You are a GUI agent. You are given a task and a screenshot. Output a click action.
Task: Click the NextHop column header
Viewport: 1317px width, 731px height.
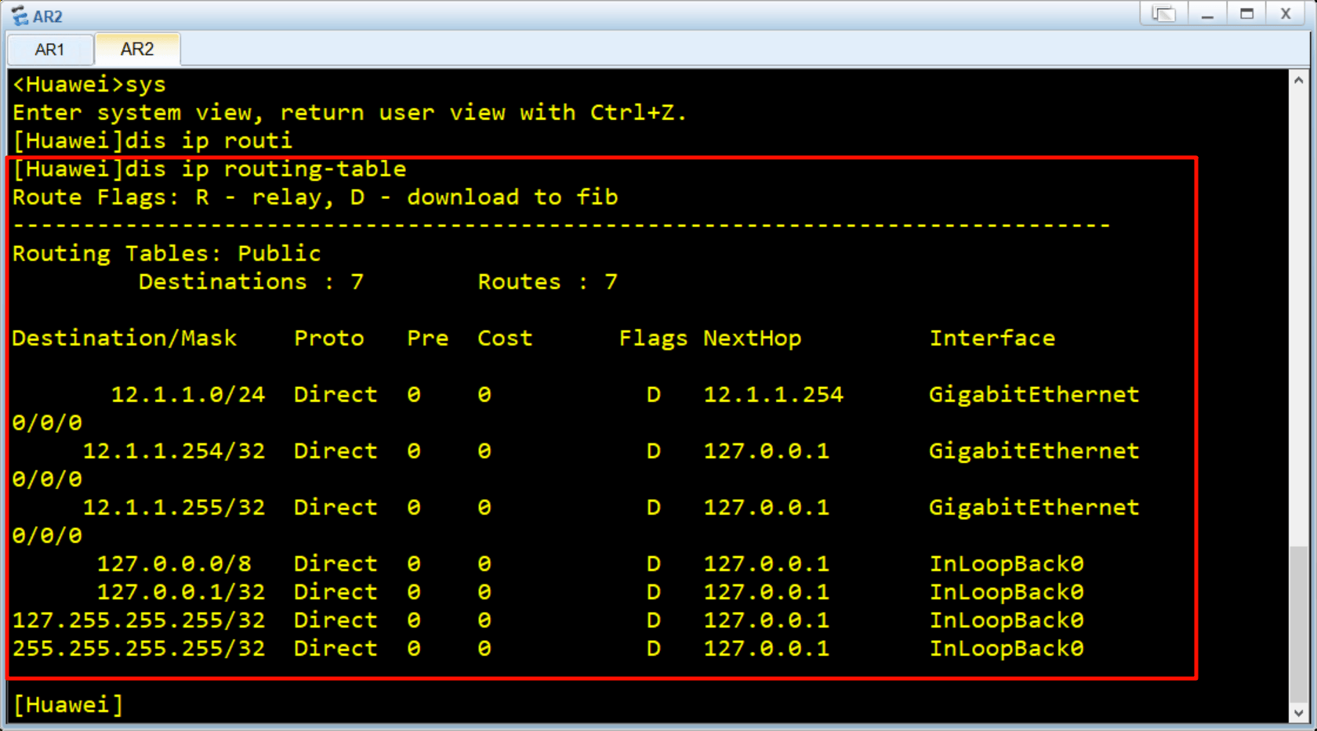point(752,338)
